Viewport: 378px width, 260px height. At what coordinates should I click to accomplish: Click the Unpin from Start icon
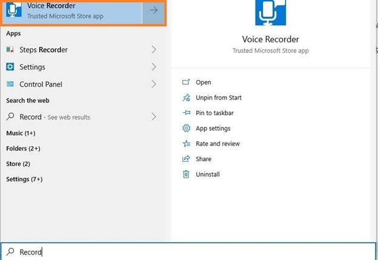186,98
